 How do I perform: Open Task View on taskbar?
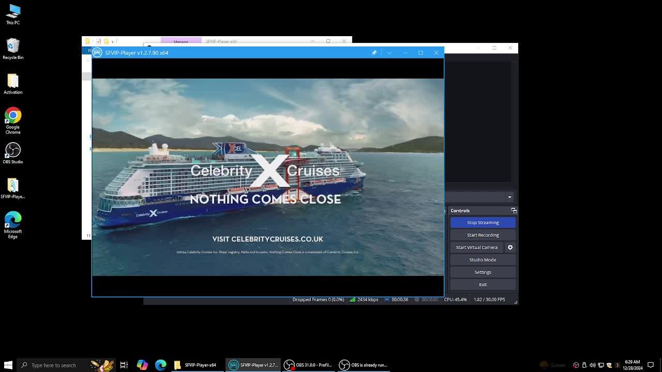[124, 365]
